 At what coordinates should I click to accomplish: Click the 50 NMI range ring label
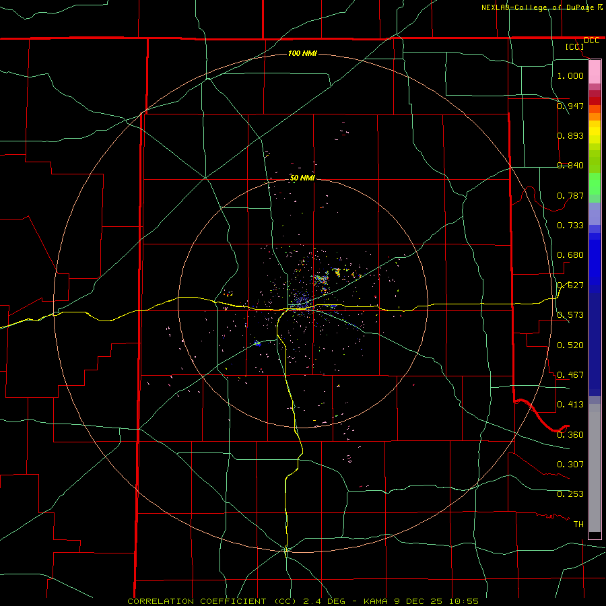(302, 178)
